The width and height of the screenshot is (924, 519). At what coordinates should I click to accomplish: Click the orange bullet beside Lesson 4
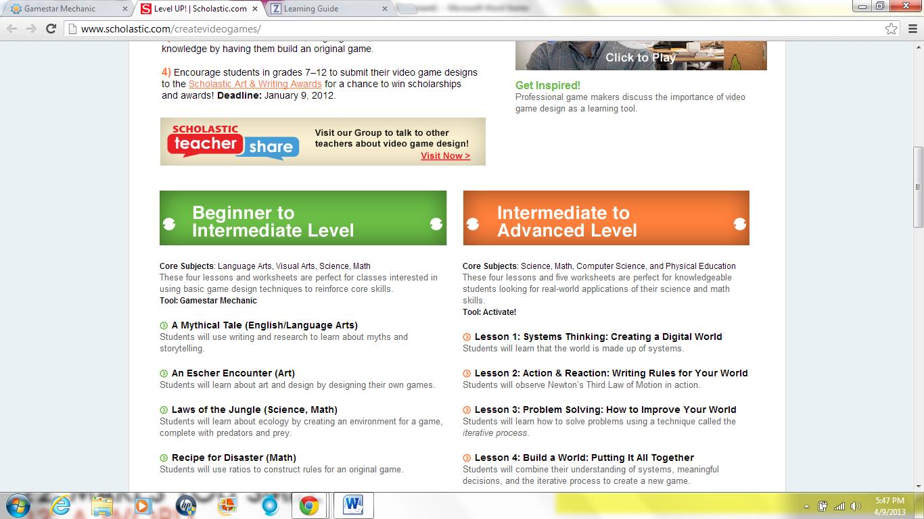click(x=467, y=458)
